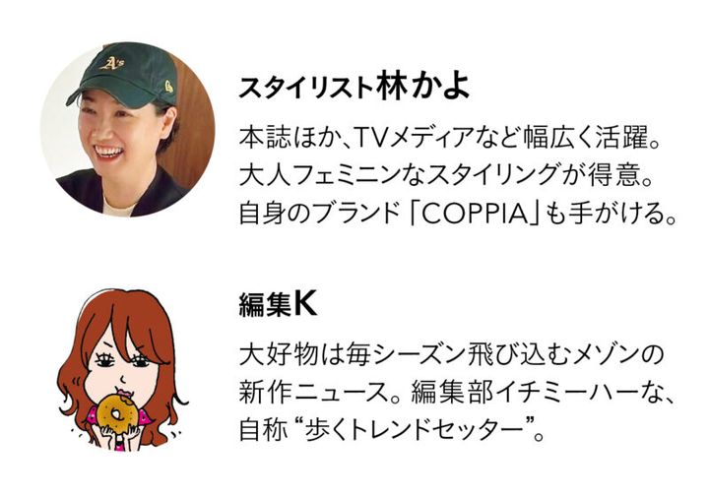This screenshot has height=497, width=709.
Task: Click the word 自称 in the editor bio
Action: (263, 431)
